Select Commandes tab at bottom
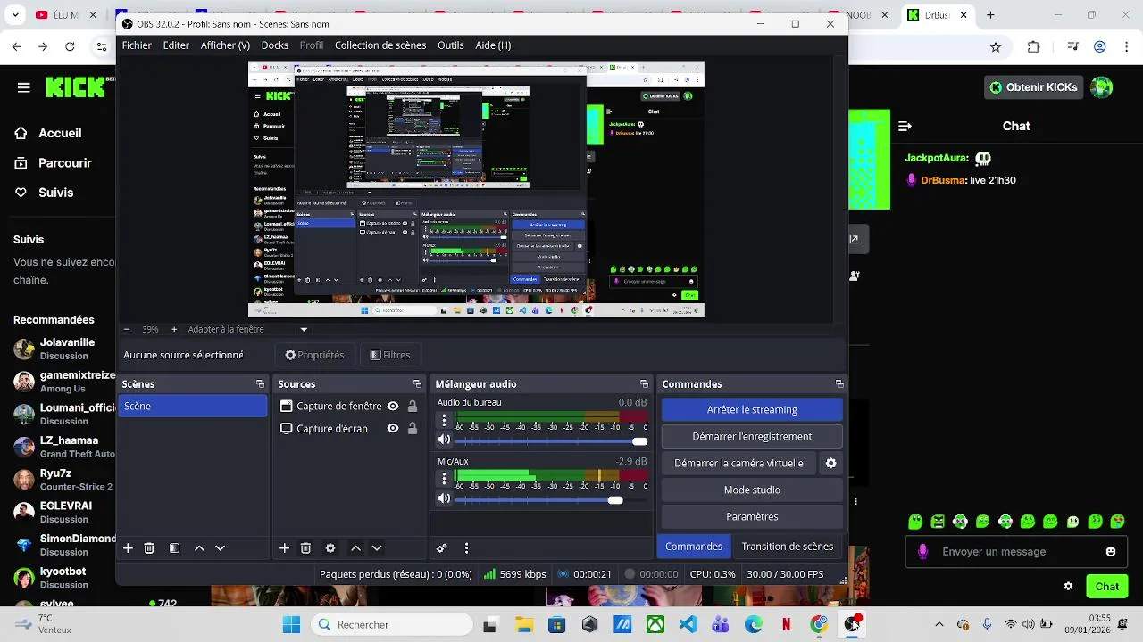The height and width of the screenshot is (642, 1143). coord(694,547)
